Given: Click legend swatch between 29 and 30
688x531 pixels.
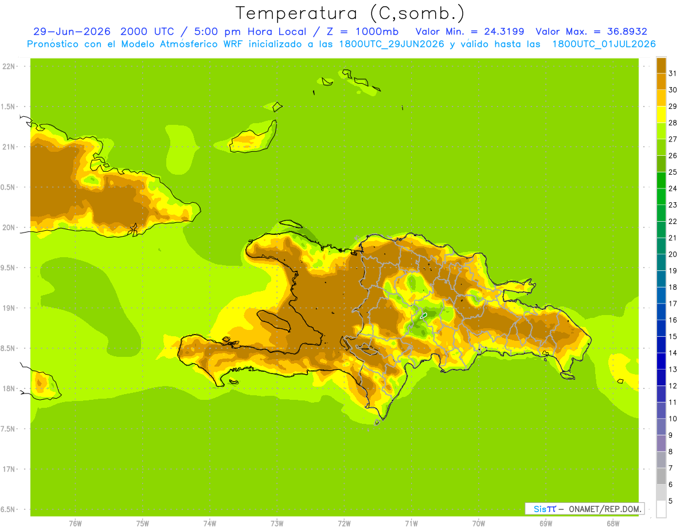Looking at the screenshot, I should (x=661, y=98).
